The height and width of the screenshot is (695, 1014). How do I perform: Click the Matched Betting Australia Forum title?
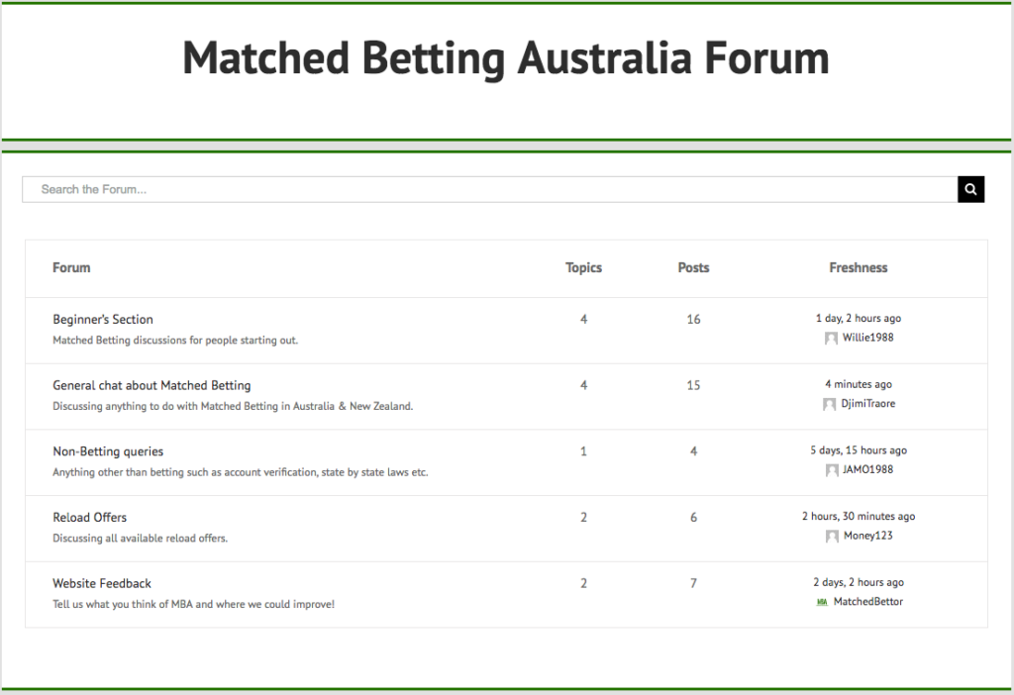point(506,58)
